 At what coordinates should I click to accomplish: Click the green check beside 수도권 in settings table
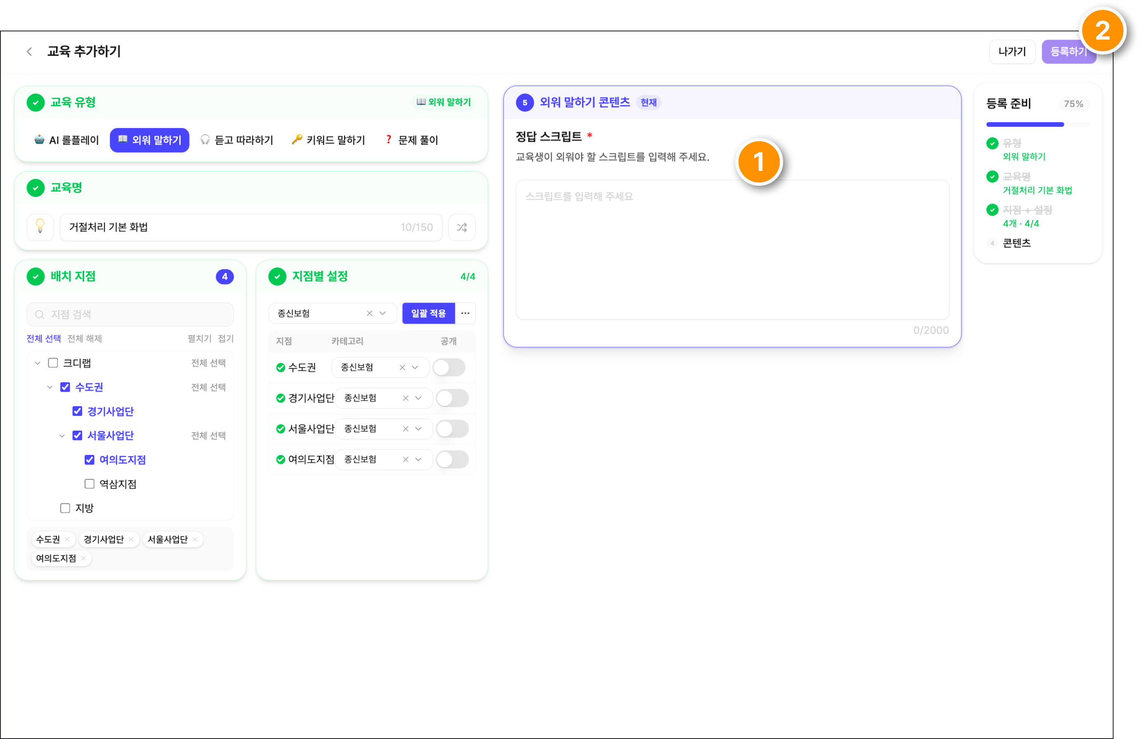(281, 367)
